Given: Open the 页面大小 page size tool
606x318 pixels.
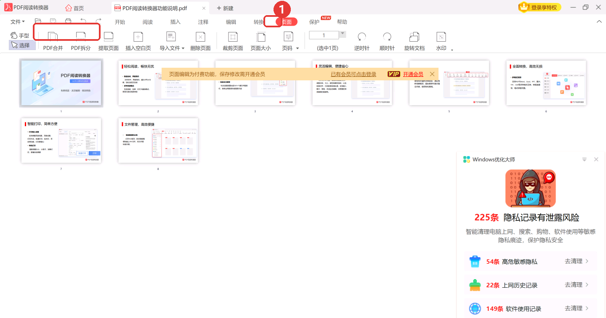Looking at the screenshot, I should (261, 42).
